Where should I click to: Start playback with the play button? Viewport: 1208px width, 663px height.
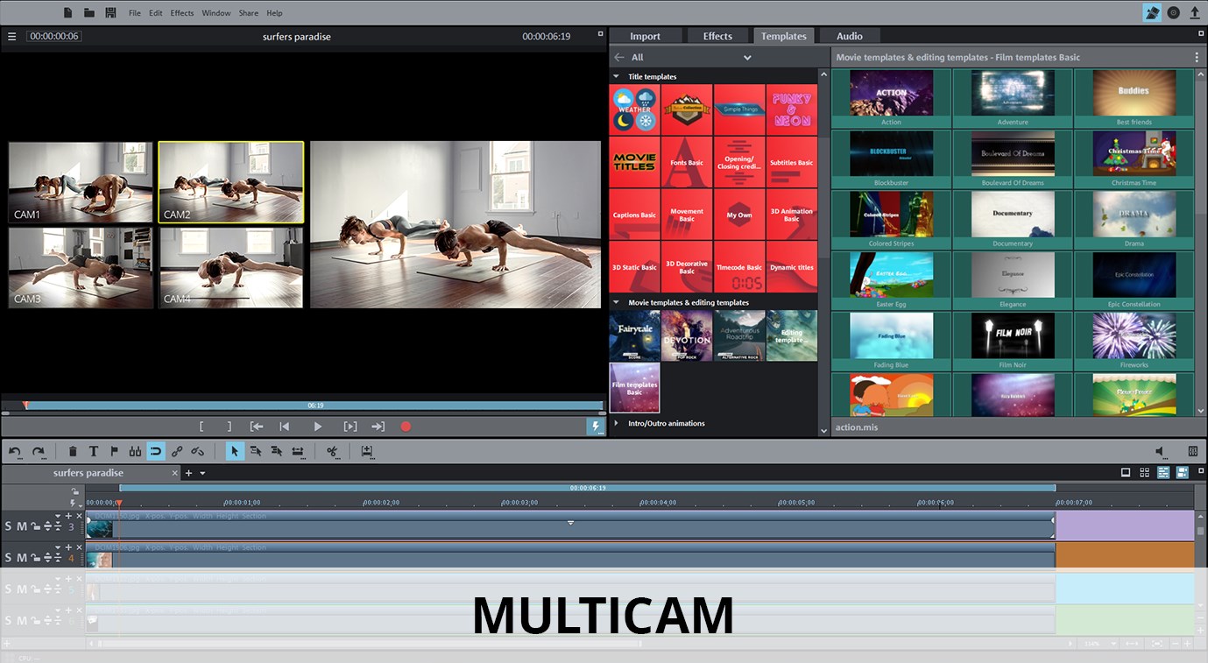point(318,427)
